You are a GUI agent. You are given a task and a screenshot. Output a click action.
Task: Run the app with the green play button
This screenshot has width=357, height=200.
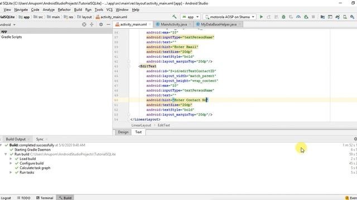[x=262, y=17]
